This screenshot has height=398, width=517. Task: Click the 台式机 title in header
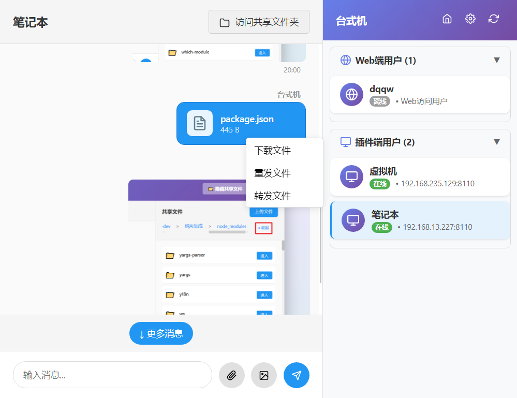tap(351, 21)
